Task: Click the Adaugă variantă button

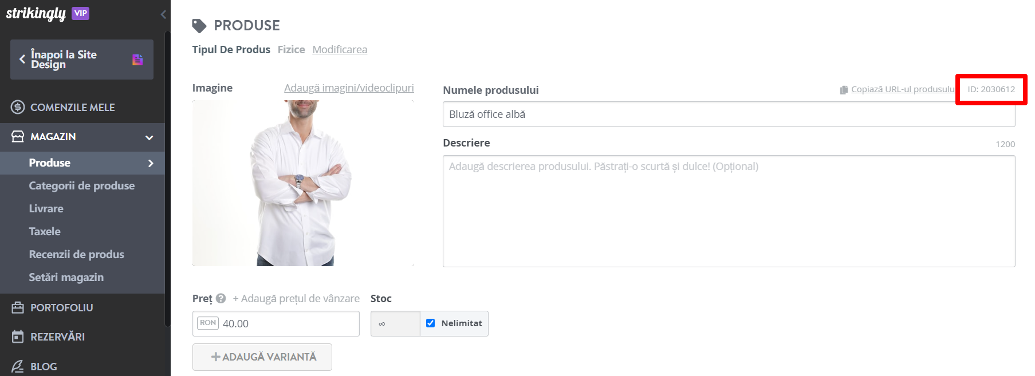Action: (x=262, y=357)
